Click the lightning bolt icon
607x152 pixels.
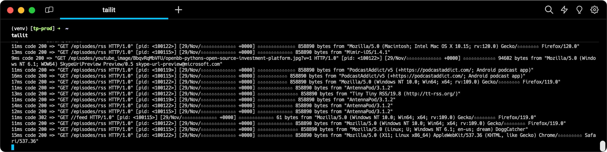point(564,10)
